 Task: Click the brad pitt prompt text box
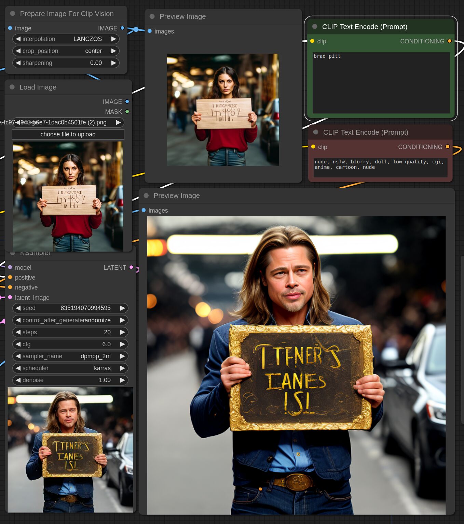coord(381,82)
